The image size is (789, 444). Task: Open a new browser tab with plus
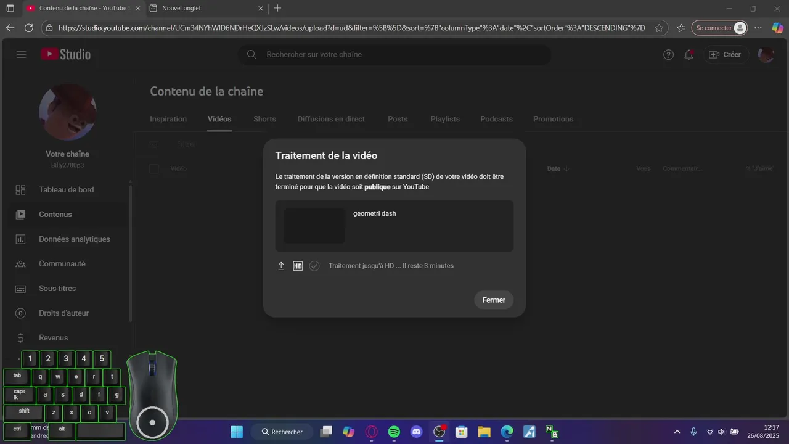coord(277,9)
